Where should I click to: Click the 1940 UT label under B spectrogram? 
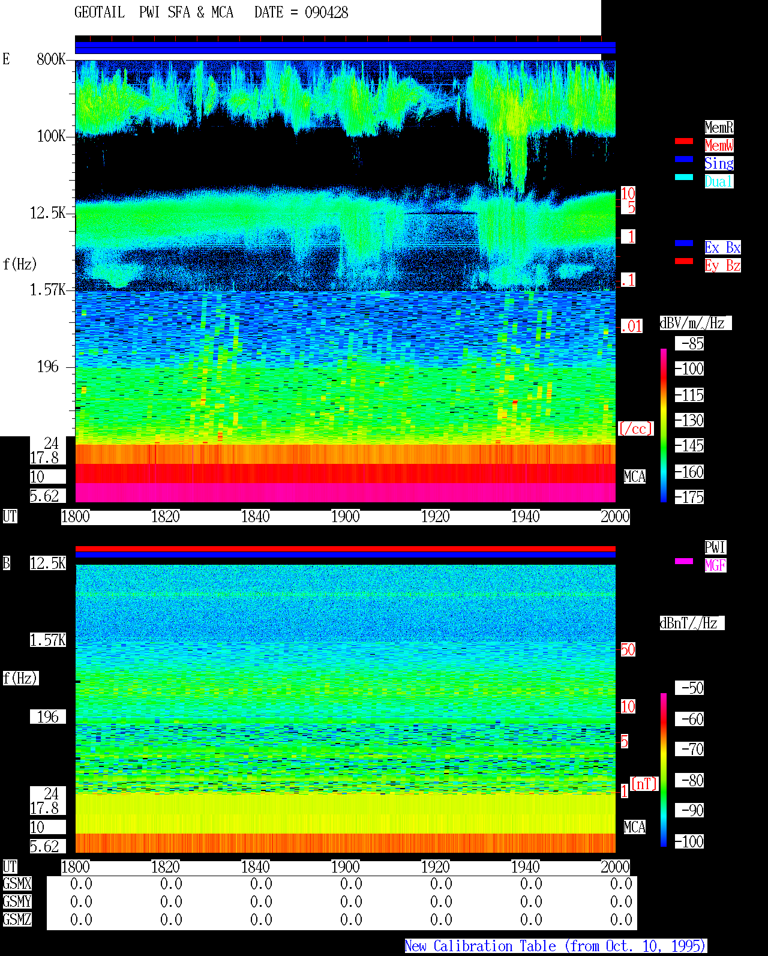click(526, 867)
